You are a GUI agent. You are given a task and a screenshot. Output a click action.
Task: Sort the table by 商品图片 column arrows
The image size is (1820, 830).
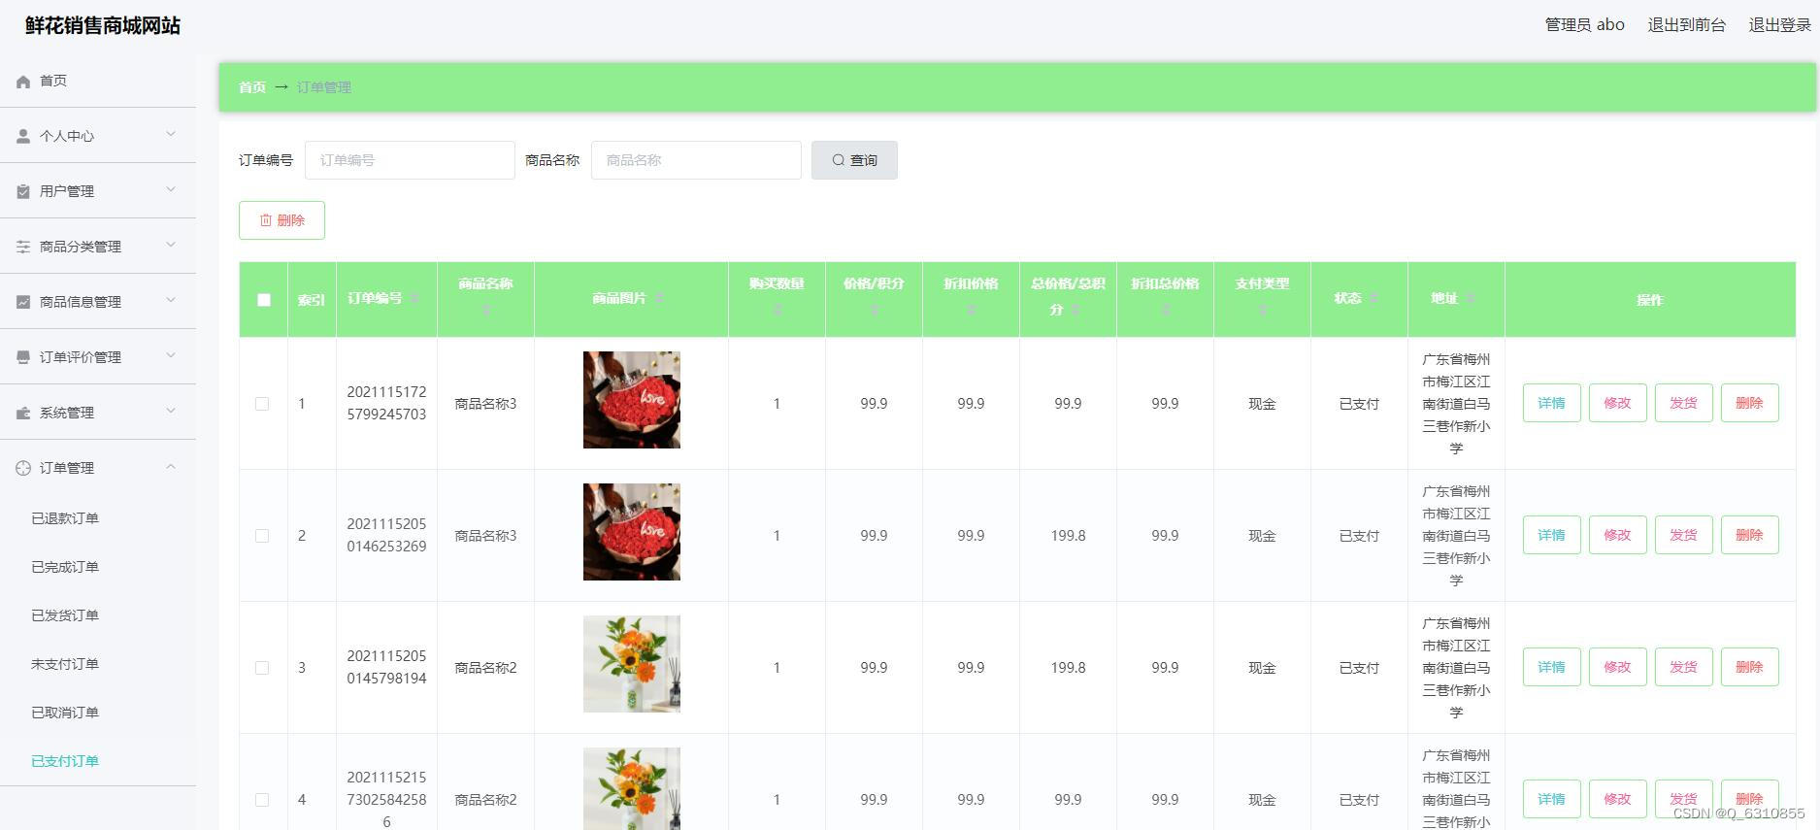click(x=659, y=298)
